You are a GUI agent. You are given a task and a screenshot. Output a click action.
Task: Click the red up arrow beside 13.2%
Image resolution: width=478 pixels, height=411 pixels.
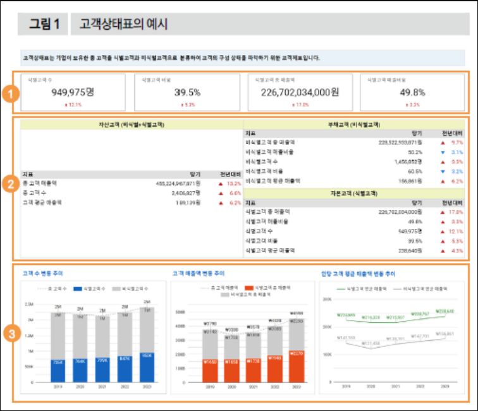pyautogui.click(x=221, y=184)
